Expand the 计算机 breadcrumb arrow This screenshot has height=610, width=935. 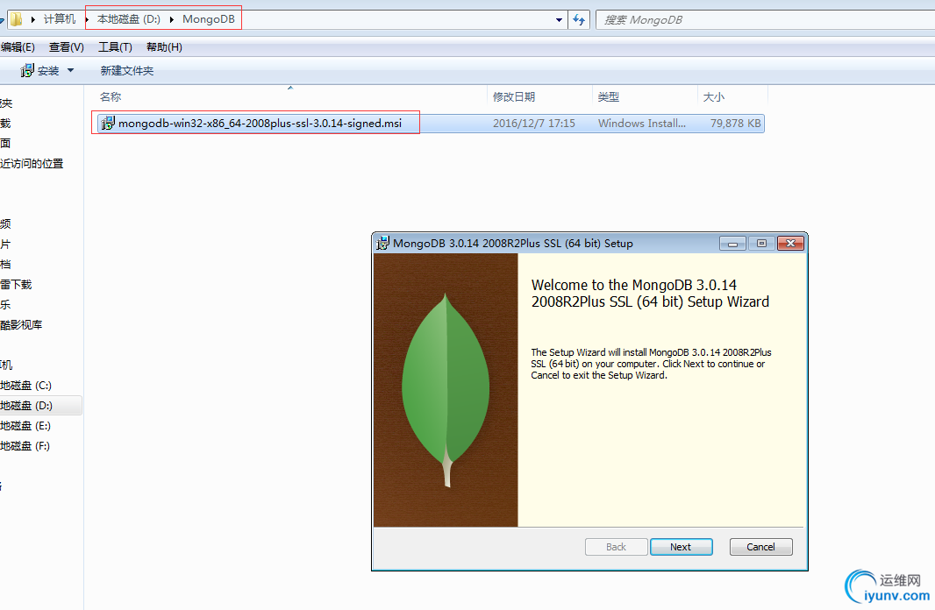87,19
